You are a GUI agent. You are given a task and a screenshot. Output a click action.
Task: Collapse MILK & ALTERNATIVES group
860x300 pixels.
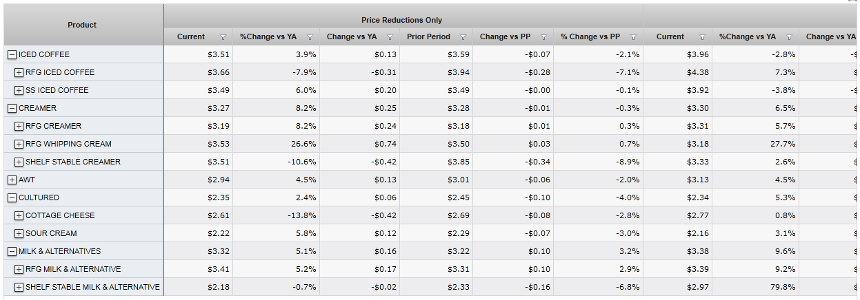coord(12,251)
